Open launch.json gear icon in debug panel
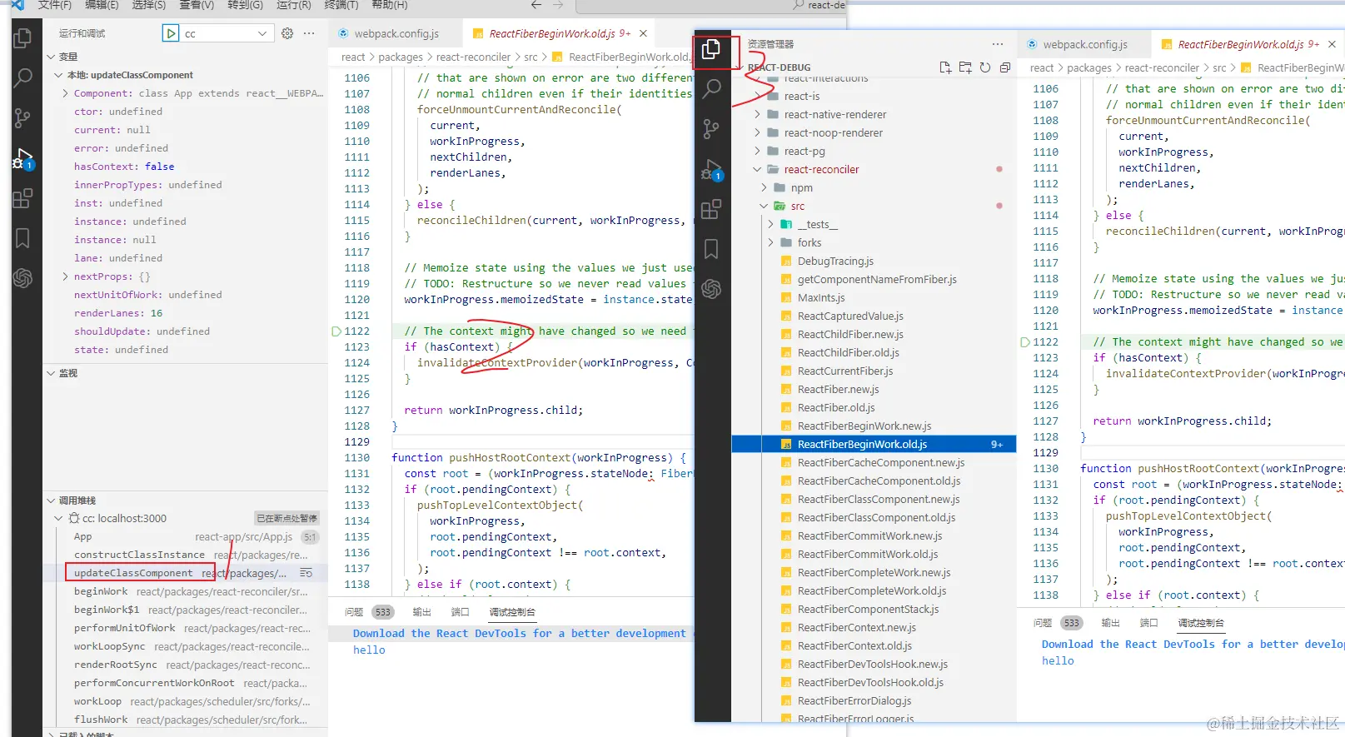 click(287, 33)
